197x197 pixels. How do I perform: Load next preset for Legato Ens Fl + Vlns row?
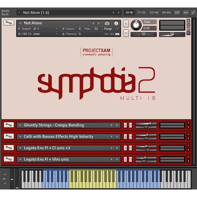pos(117,159)
